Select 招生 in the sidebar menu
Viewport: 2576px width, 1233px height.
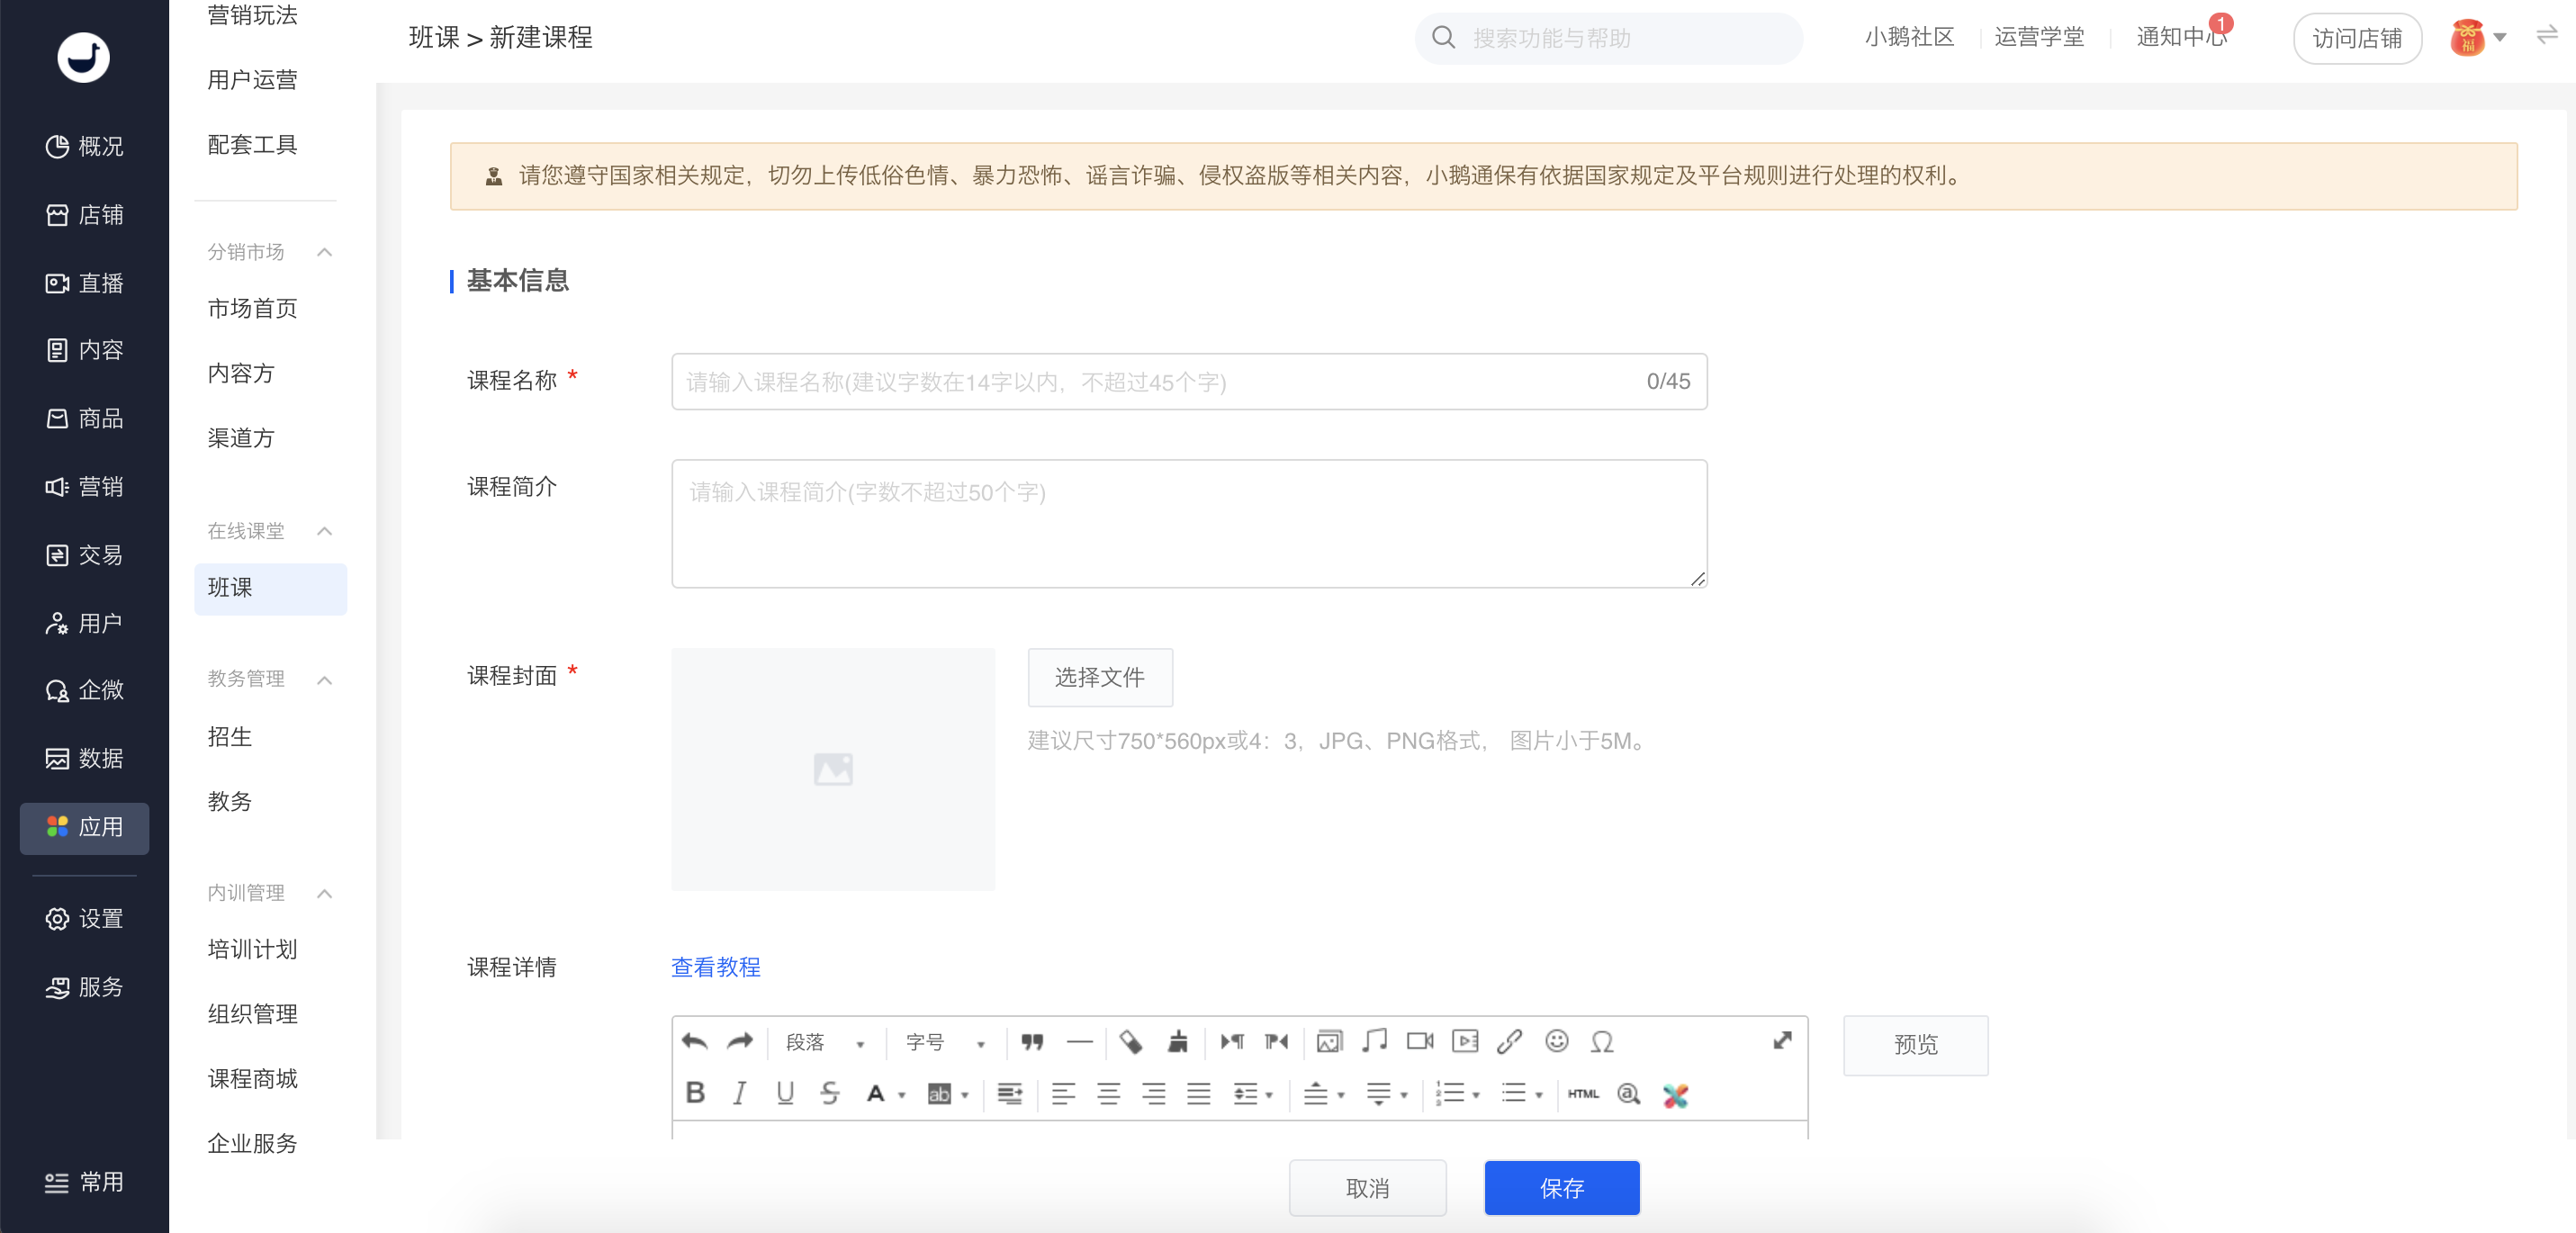click(x=230, y=737)
